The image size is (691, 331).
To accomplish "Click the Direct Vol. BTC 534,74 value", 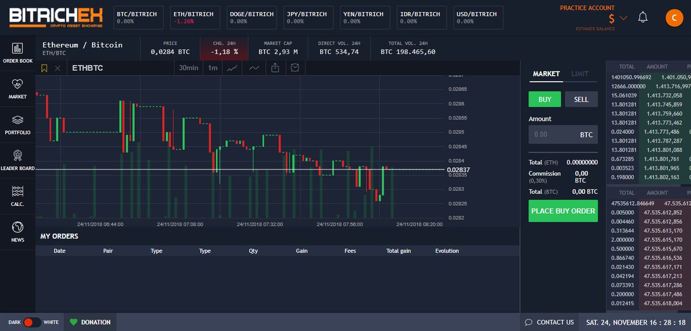I will point(339,52).
